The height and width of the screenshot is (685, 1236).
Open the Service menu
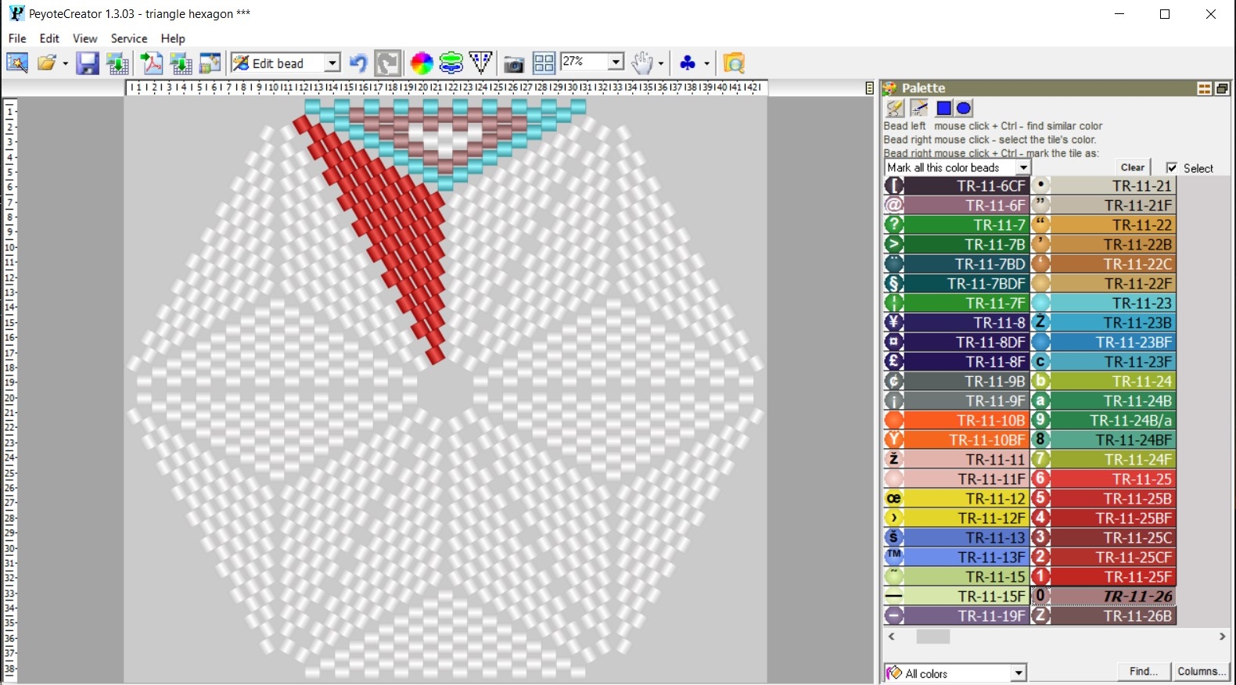tap(129, 38)
